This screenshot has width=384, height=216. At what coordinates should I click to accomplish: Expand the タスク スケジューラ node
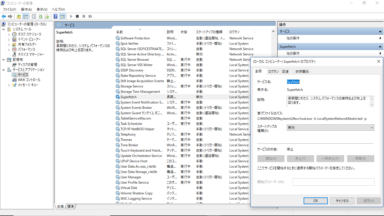(x=9, y=34)
